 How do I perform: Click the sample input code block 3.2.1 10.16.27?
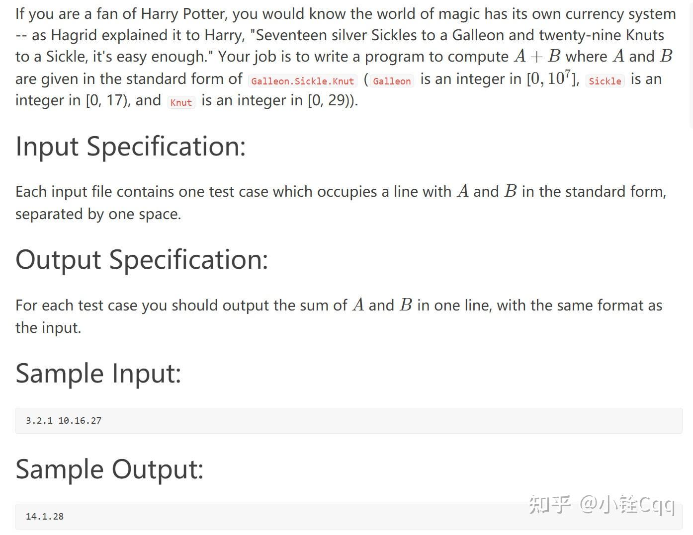348,421
